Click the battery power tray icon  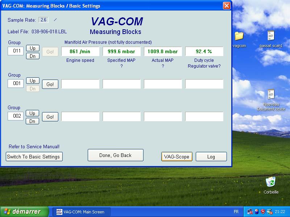click(x=257, y=212)
